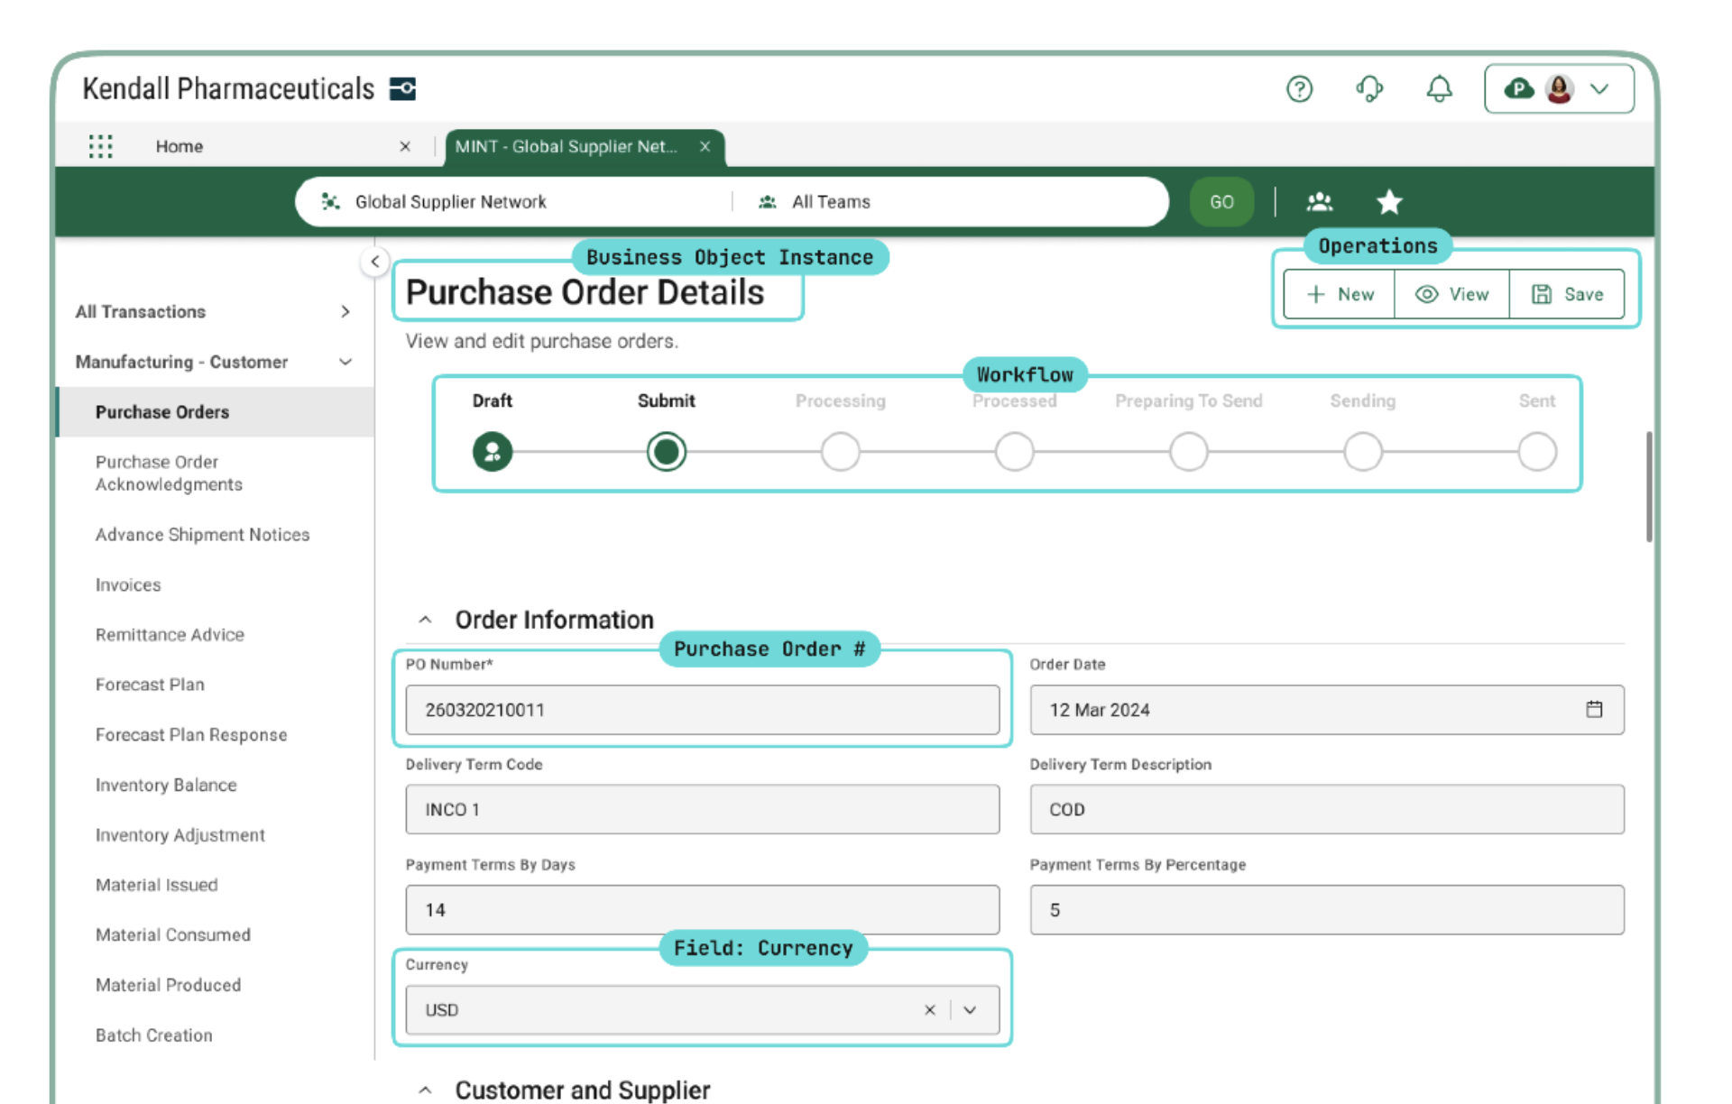
Task: Click the star favorites icon in toolbar
Action: point(1388,200)
